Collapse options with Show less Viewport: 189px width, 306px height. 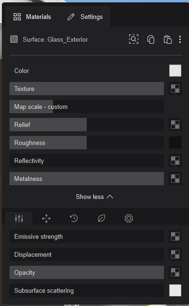[95, 197]
